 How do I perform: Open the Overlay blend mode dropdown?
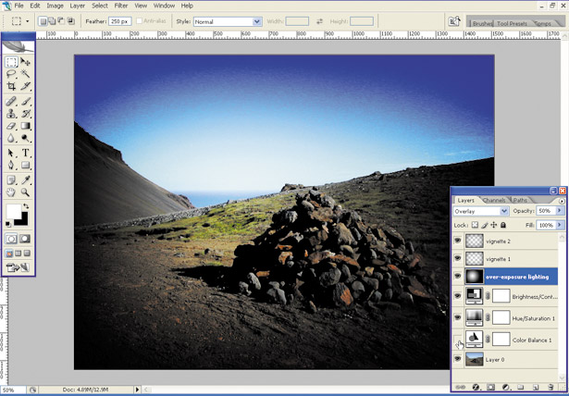481,211
